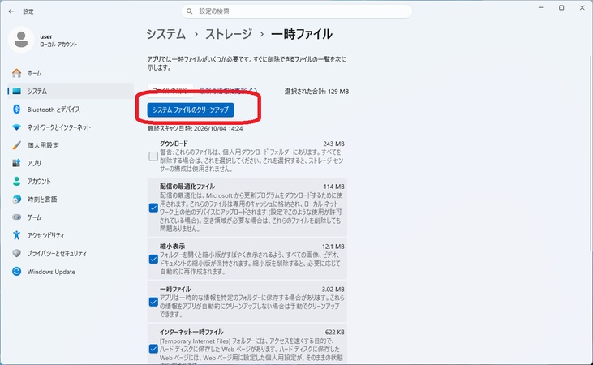Open ホーム via its house icon
Viewport: 593px width, 365px height.
(17, 73)
